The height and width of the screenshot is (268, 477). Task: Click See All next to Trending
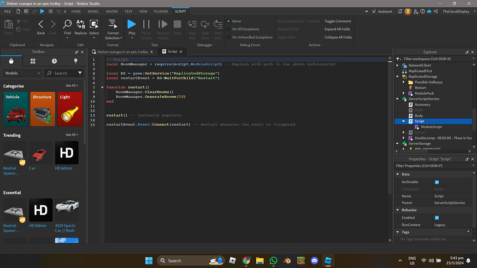(x=72, y=134)
